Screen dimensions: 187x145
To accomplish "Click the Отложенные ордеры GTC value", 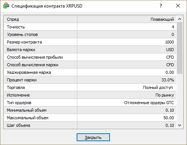I will (149, 103).
